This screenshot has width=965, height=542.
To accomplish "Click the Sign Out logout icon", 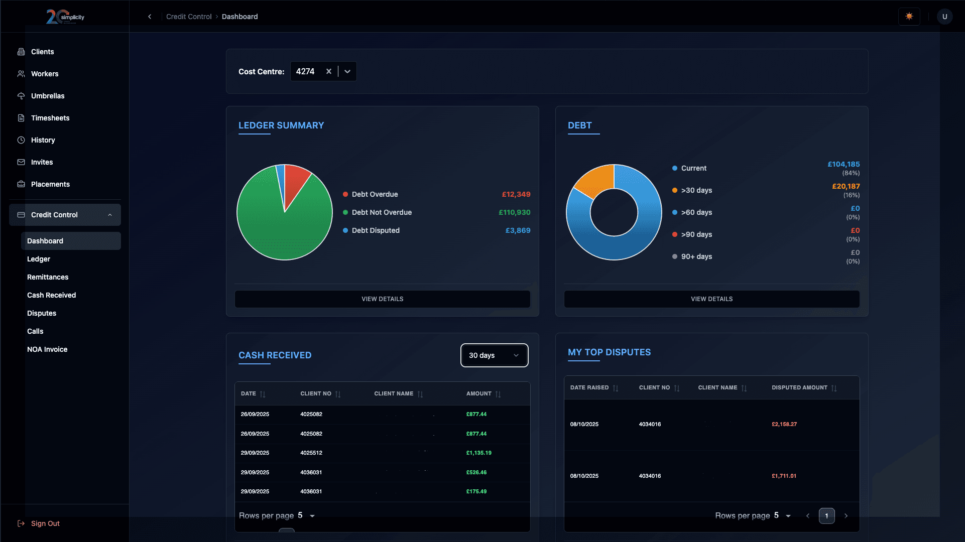I will point(21,523).
